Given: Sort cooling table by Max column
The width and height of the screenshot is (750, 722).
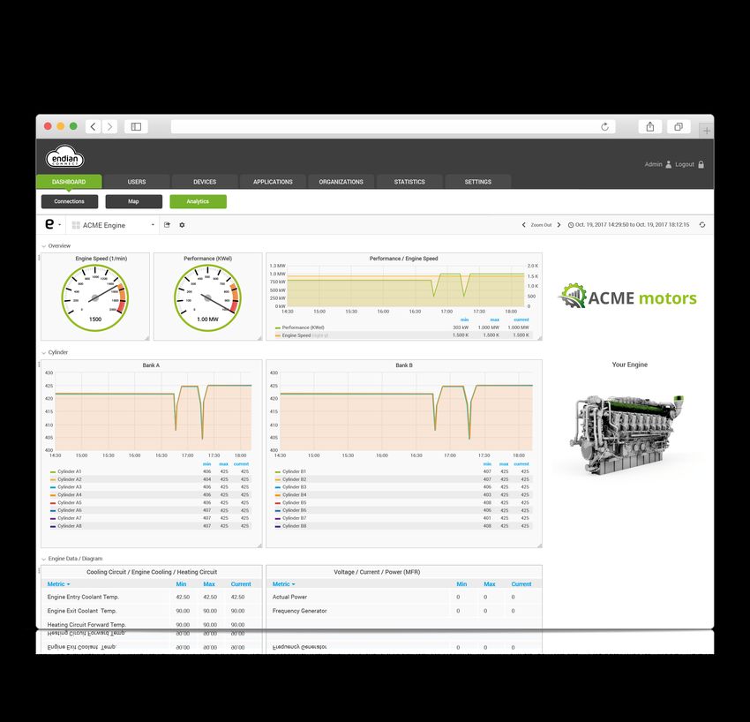Looking at the screenshot, I should (x=209, y=584).
